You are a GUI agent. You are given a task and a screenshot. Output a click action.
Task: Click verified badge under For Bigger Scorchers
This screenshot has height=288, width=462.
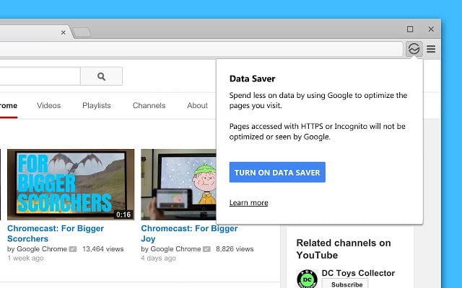click(x=72, y=249)
